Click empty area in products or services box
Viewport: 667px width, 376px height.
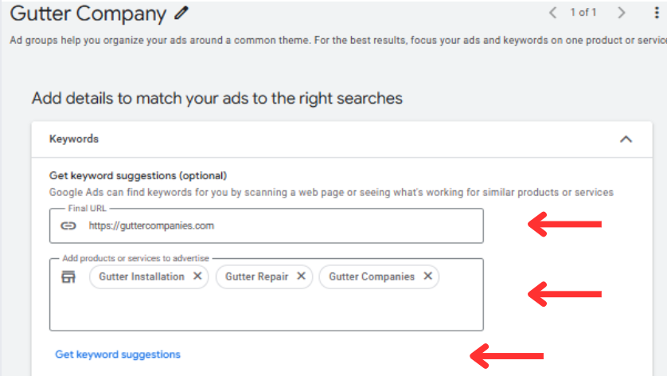(x=267, y=310)
